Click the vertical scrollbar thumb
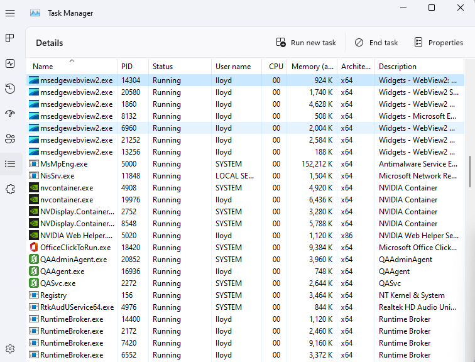Screen dimensions: 475x362 pos(471,171)
